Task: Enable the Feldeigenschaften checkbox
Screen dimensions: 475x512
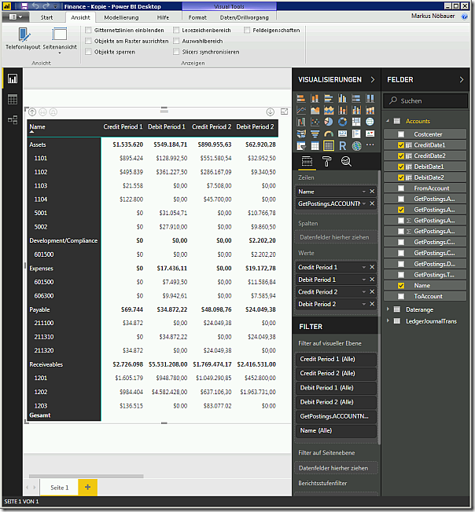Action: (247, 30)
